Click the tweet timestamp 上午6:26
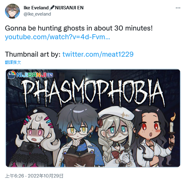The image size is (186, 184). pos(15,176)
